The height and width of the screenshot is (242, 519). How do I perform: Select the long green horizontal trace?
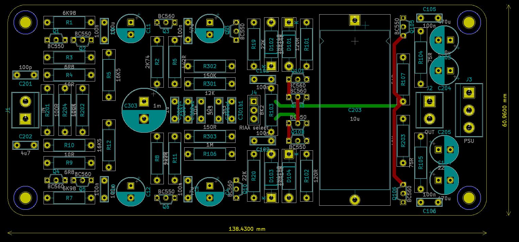click(x=338, y=106)
